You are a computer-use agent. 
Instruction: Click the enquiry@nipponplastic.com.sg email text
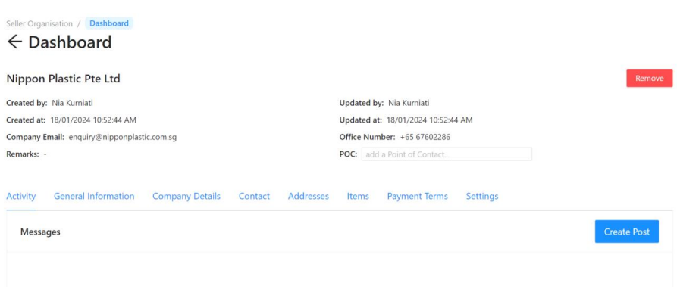[123, 138]
